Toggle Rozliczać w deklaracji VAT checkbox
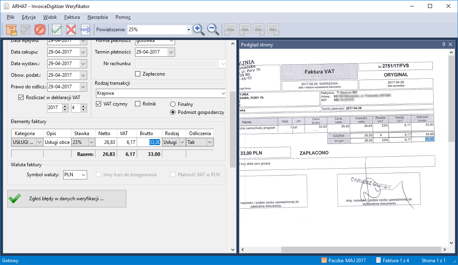Screen dimensions: 458x265 click(21, 97)
